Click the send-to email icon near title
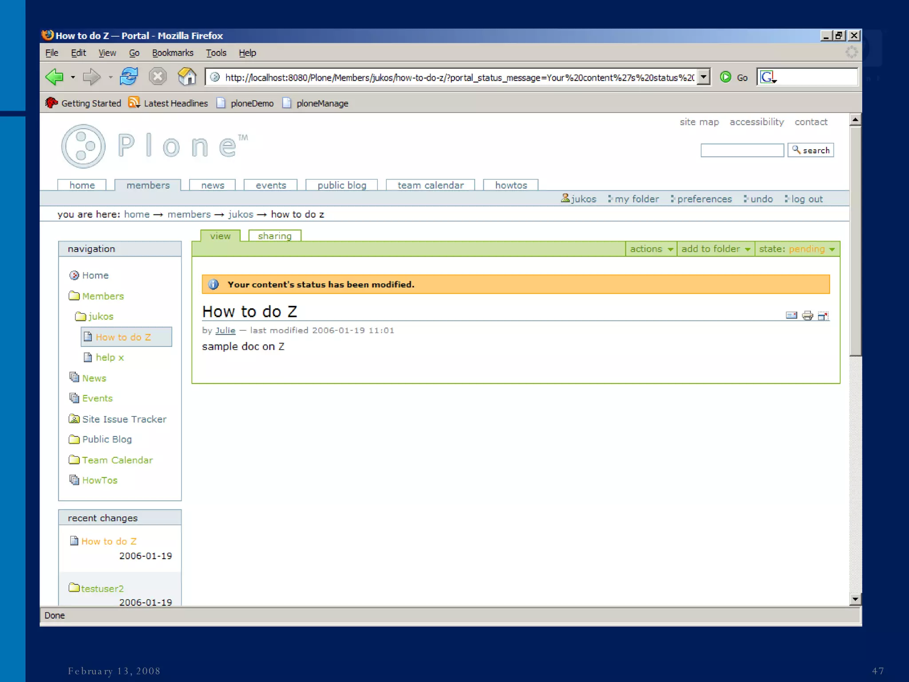 (x=791, y=316)
